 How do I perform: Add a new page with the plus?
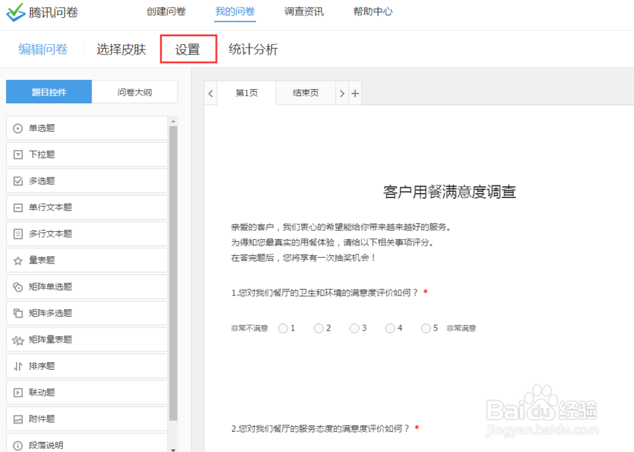click(x=356, y=92)
